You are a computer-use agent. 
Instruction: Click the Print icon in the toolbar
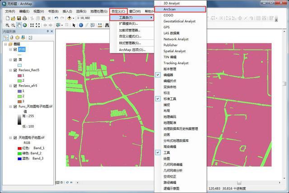pos(25,18)
